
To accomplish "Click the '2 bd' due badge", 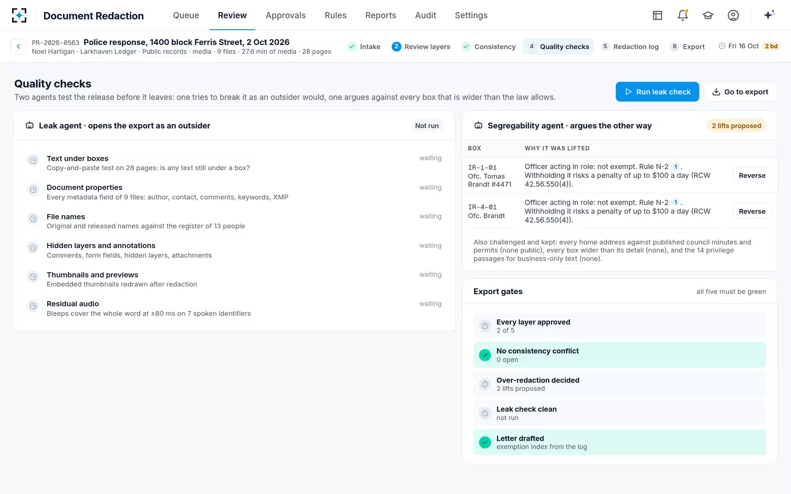I will point(771,46).
